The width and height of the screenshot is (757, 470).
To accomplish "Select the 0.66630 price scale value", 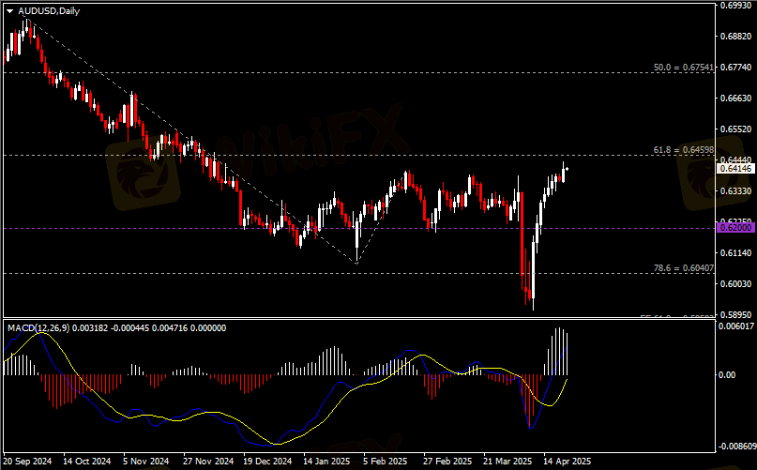I will [x=735, y=99].
